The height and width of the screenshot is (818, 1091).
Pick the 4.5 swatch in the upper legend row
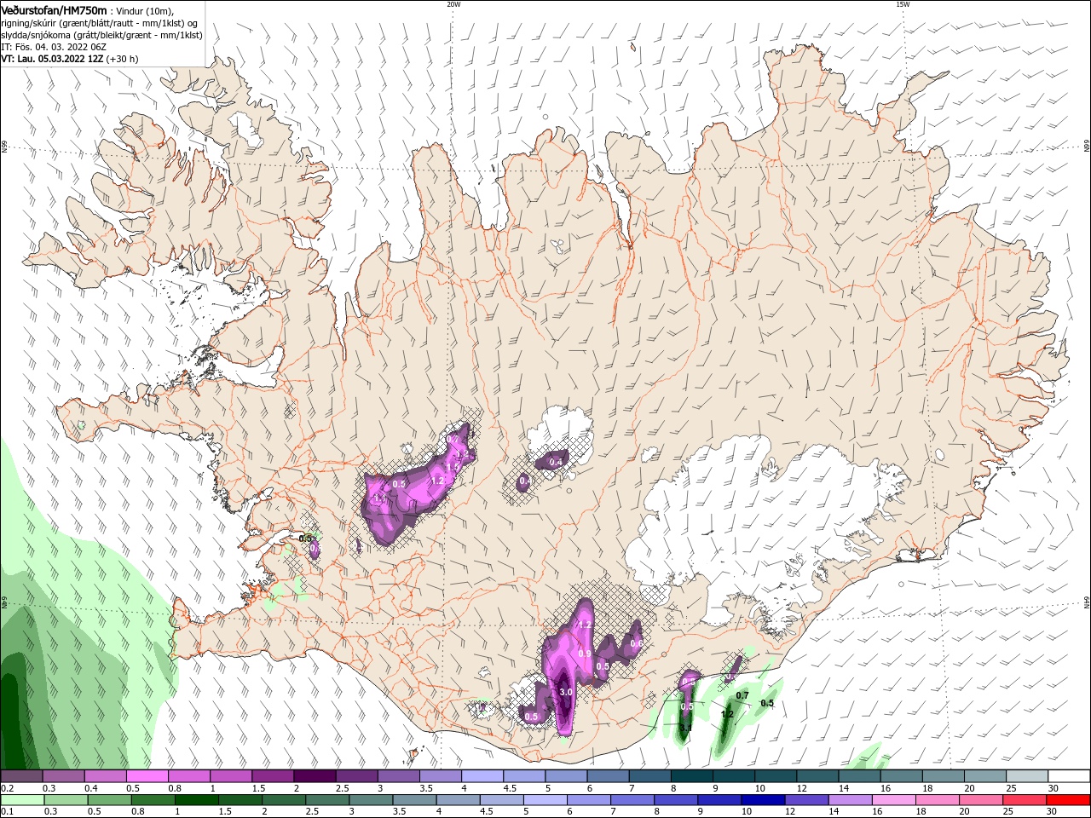click(x=523, y=776)
